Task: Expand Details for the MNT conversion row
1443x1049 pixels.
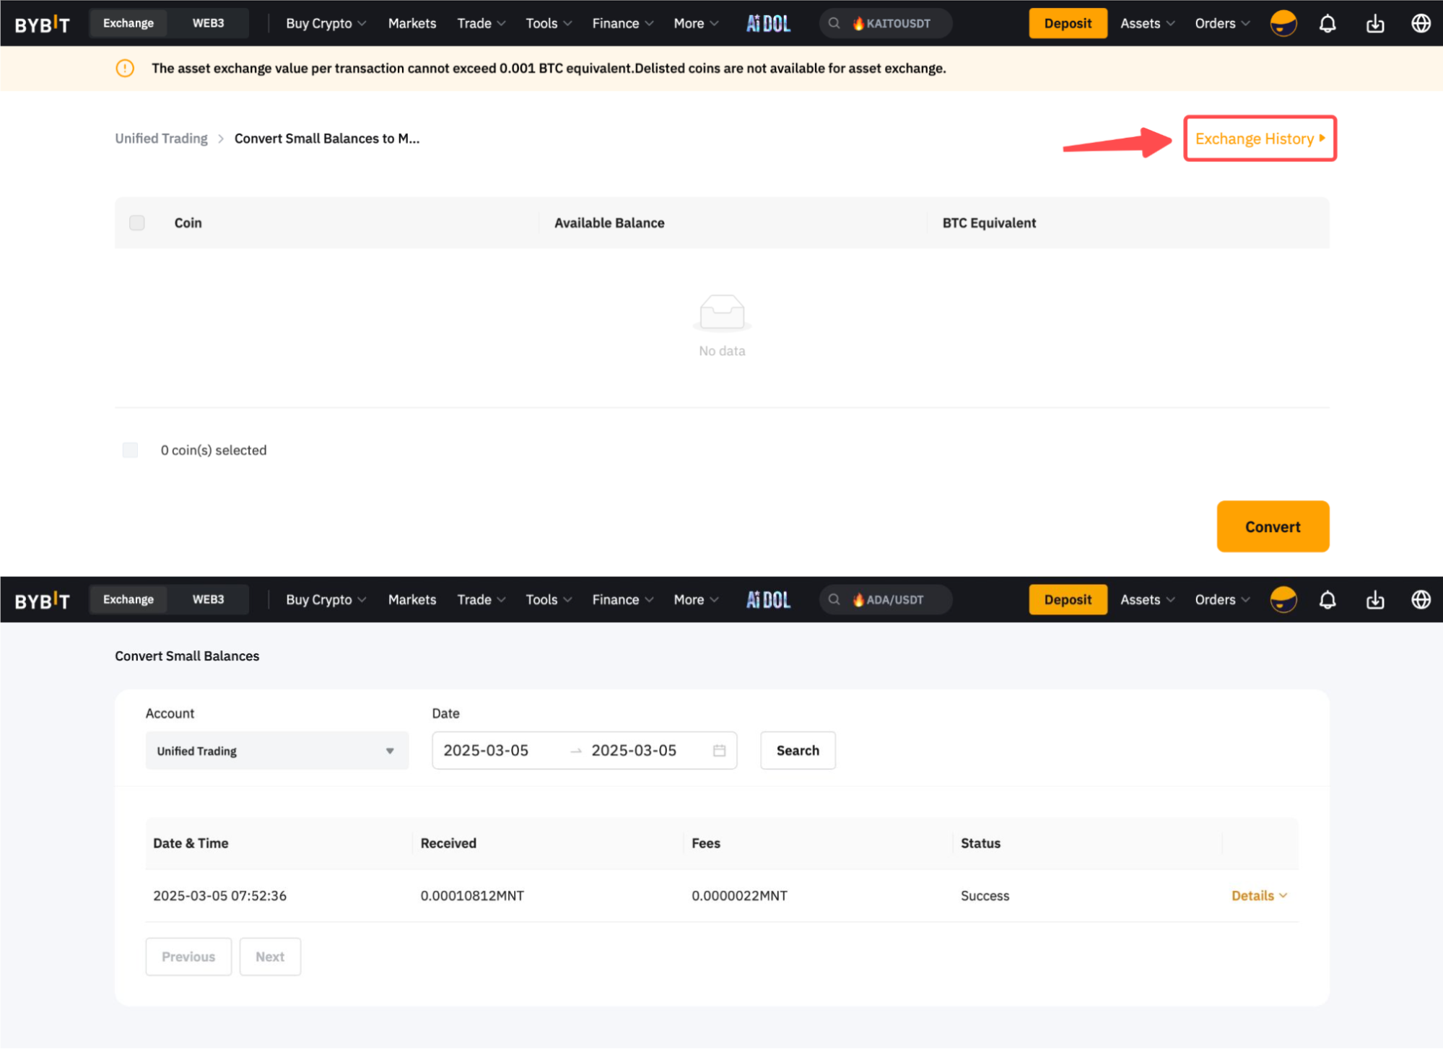Action: pos(1258,896)
